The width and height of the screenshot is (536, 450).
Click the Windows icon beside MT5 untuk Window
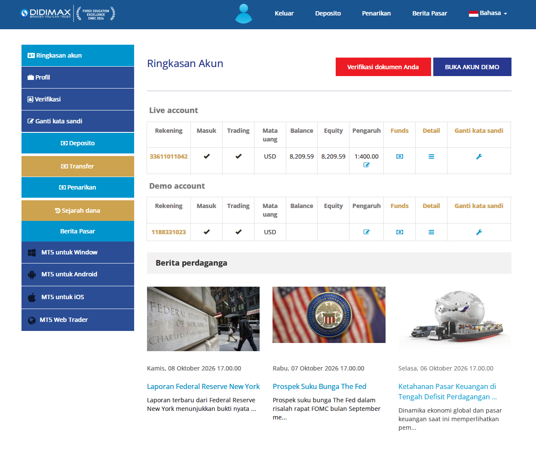pos(32,253)
